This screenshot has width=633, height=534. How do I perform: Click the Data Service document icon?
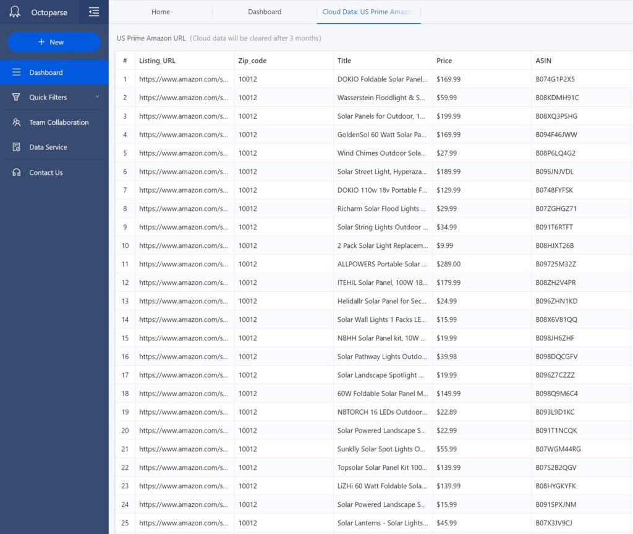[x=16, y=147]
